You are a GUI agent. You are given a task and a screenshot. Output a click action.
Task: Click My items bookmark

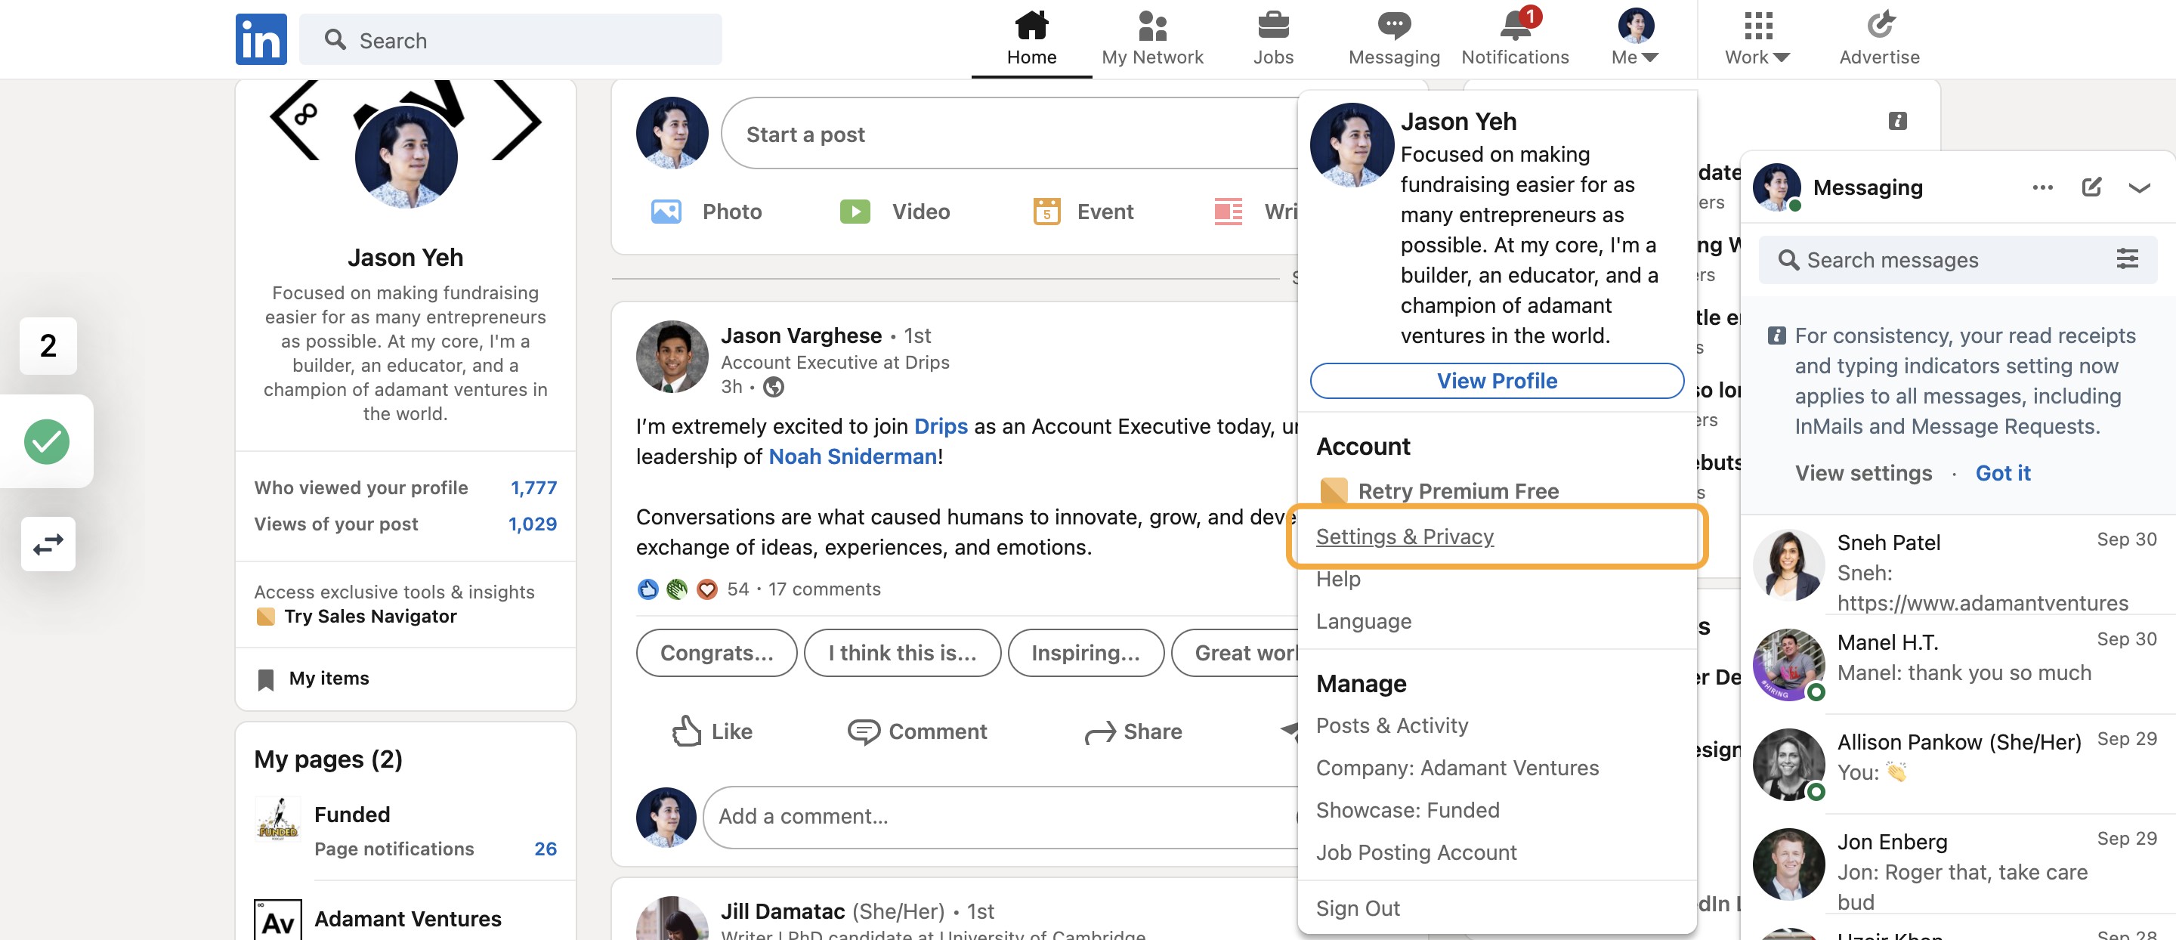tap(313, 679)
